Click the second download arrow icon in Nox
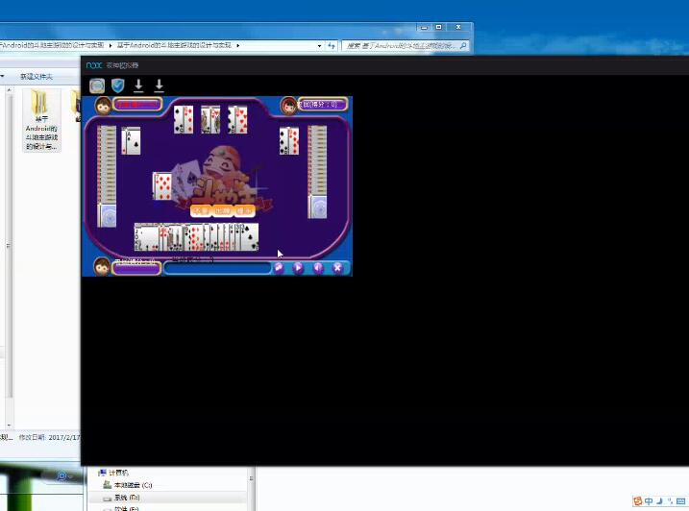The width and height of the screenshot is (689, 511). tap(160, 85)
